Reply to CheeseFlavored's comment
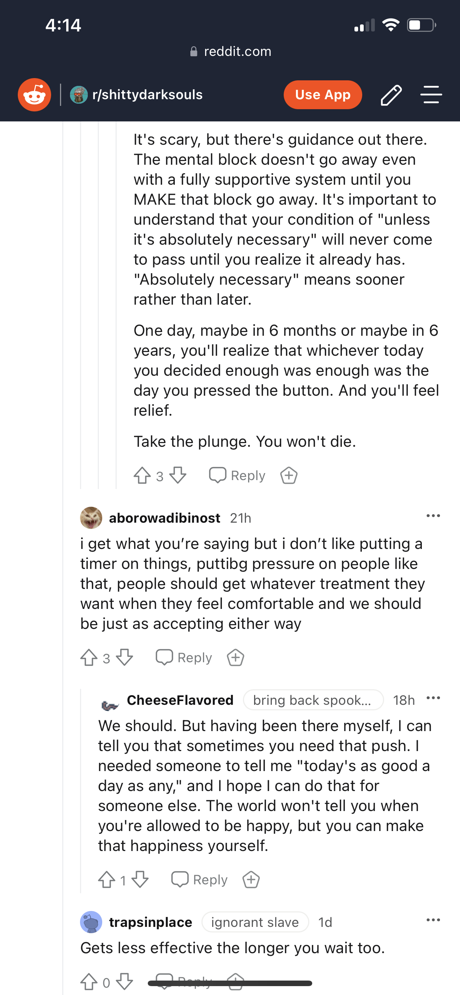This screenshot has height=995, width=460. pos(199,880)
